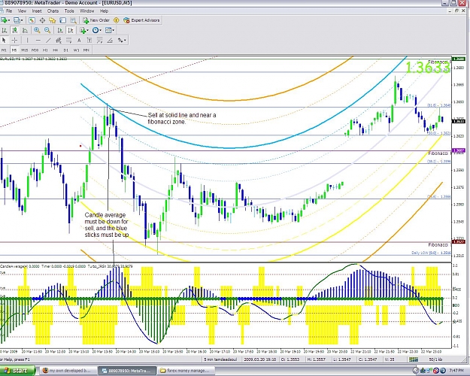Select the 'Candle average must be down' annotation
The width and height of the screenshot is (470, 376).
pos(107,225)
